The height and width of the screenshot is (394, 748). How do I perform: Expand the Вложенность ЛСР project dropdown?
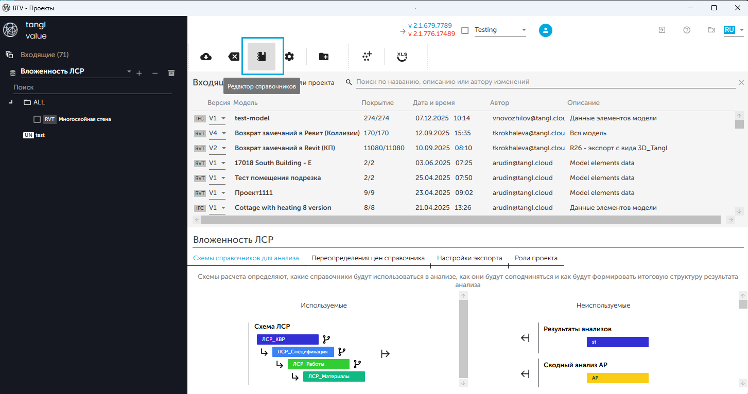(x=128, y=72)
